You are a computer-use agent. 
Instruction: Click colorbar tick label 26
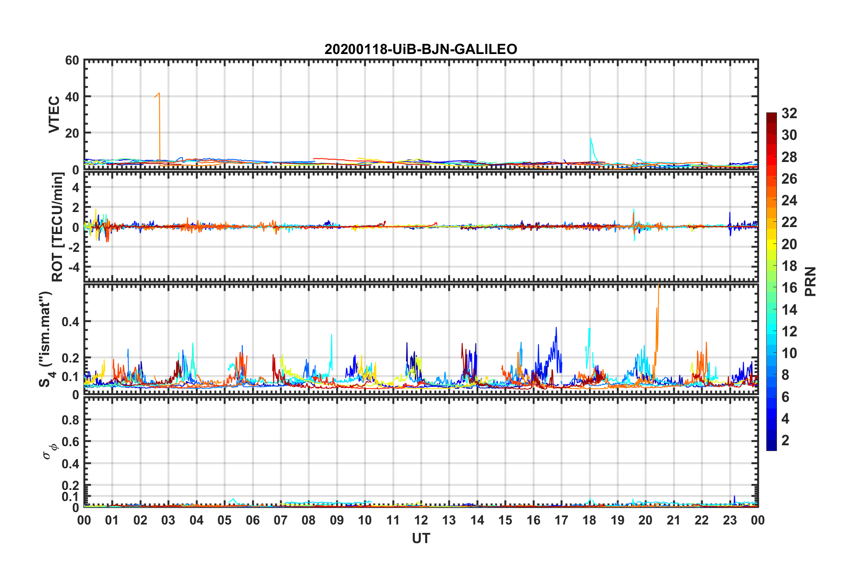pos(789,179)
